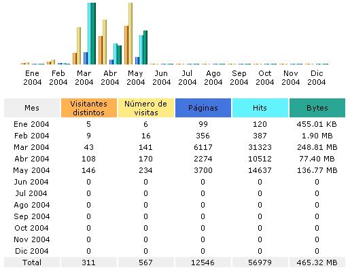Click the tallest yellow May 2004 visits bar
This screenshot has height=272, width=350.
(130, 33)
